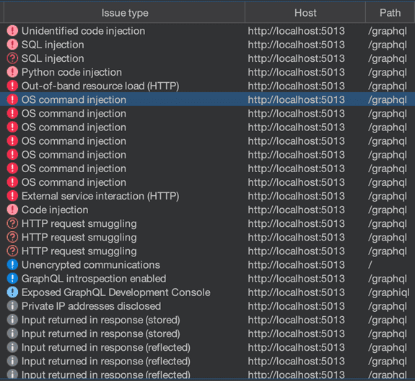Click External service interaction (HTTP) alert icon
The image size is (415, 381).
coord(12,196)
